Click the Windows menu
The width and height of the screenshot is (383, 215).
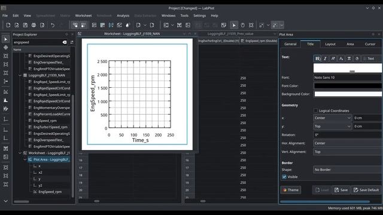click(168, 16)
